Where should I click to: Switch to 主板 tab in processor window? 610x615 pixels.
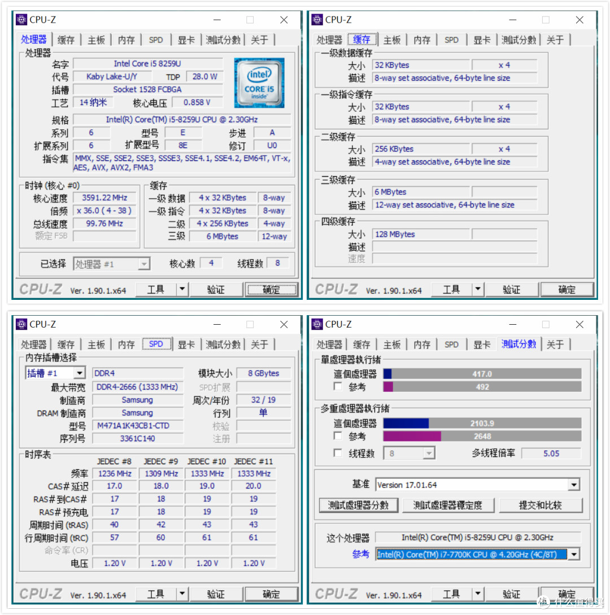96,40
